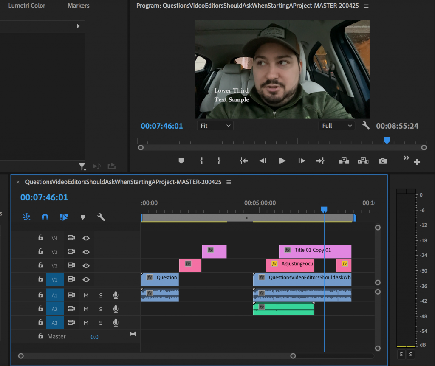Hide V3 track output eye

(86, 252)
